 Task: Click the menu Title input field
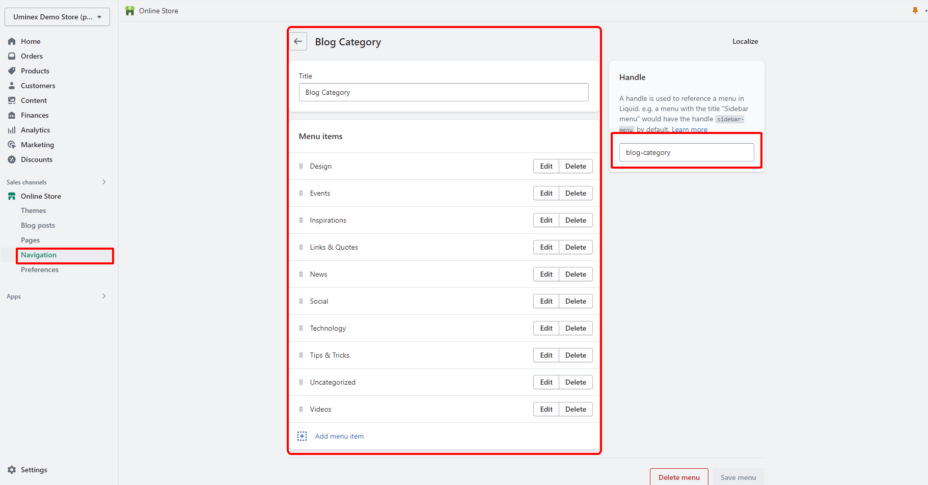click(443, 92)
